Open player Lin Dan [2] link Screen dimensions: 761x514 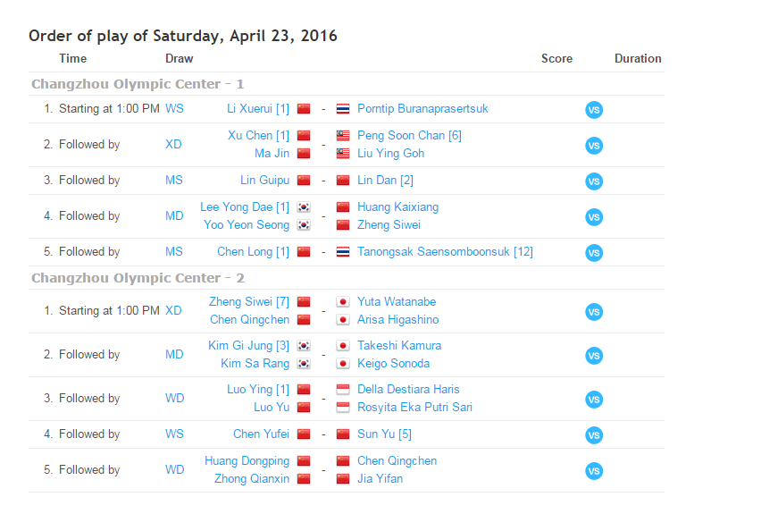coord(385,181)
